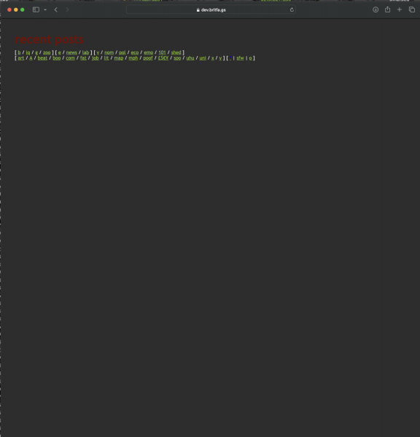Open the sidebar dropdown chevron
This screenshot has height=437, width=420.
coord(45,9)
